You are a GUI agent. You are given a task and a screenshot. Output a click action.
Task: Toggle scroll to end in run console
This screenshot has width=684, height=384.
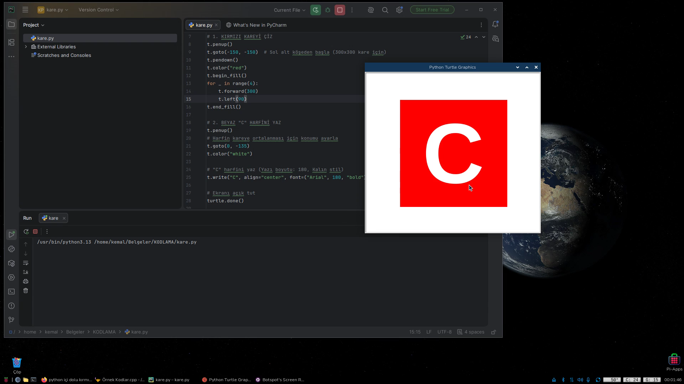26,272
